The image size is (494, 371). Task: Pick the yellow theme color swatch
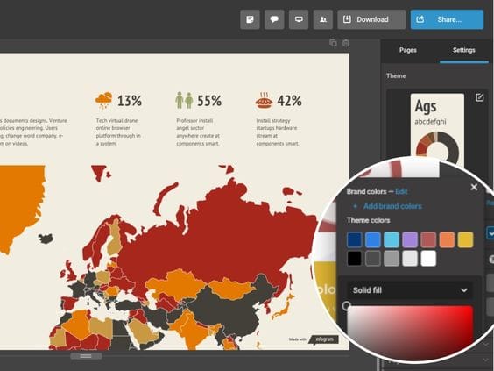465,239
